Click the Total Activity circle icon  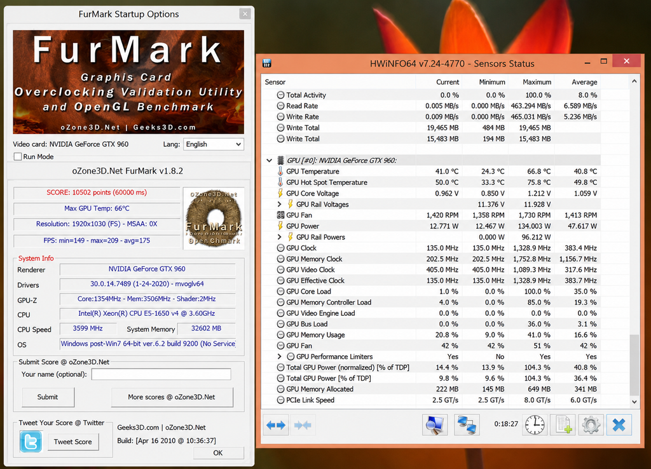click(x=280, y=95)
